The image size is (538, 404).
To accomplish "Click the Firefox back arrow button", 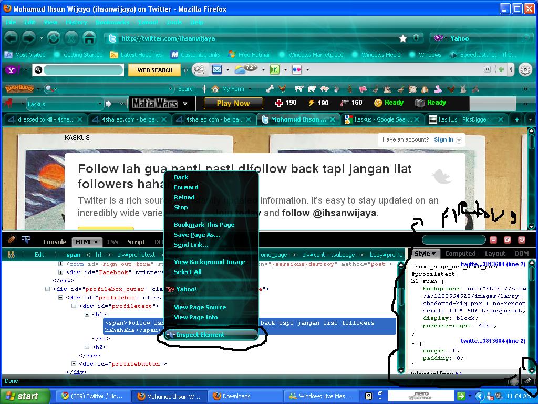I will coord(11,37).
